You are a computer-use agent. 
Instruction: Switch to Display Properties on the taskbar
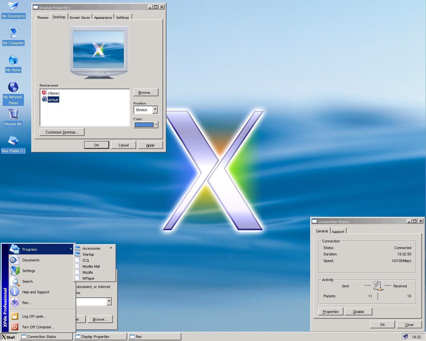(101, 337)
